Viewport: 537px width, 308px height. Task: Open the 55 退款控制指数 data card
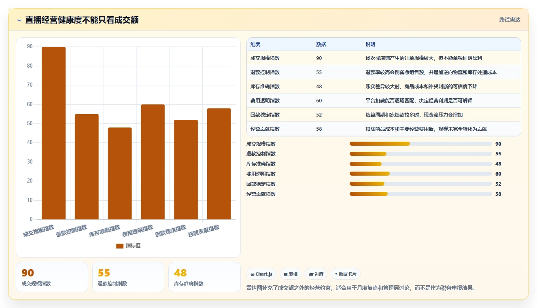[128, 277]
